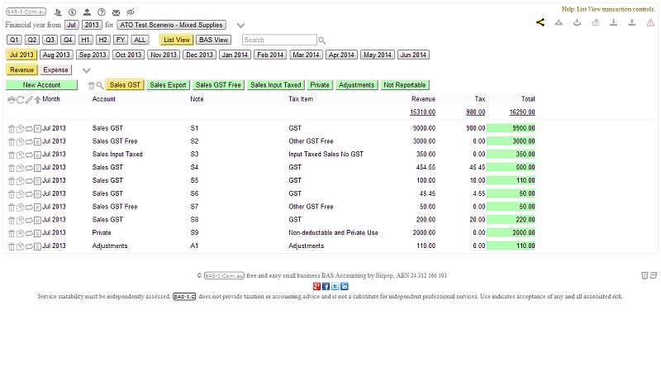Select the Aug 2013 month tab

point(56,55)
